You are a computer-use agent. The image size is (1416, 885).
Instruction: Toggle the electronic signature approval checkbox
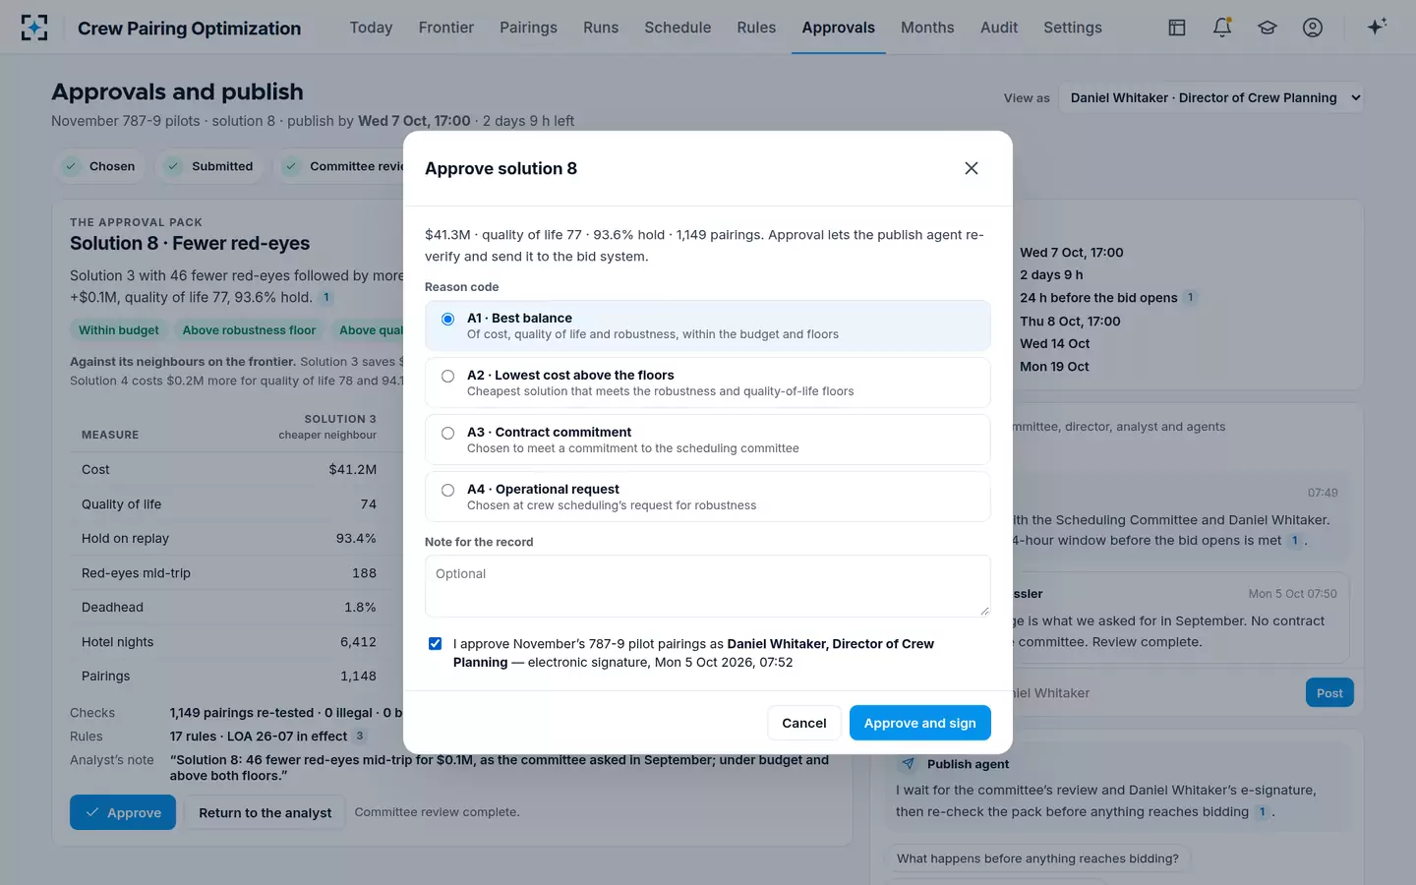435,643
